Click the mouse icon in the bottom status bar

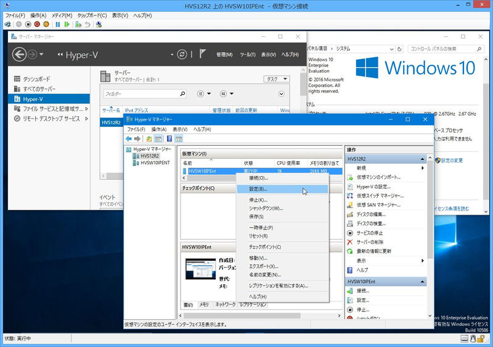(473, 338)
